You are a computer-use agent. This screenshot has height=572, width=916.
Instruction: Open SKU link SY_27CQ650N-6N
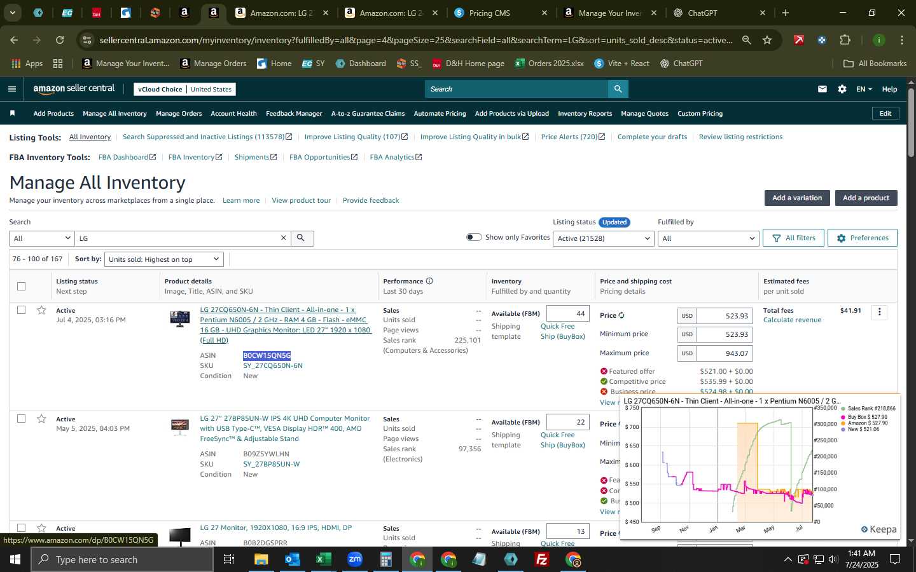click(273, 365)
